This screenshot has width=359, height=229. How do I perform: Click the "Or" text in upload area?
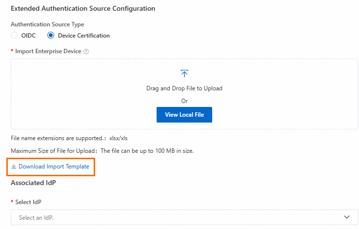pos(184,101)
